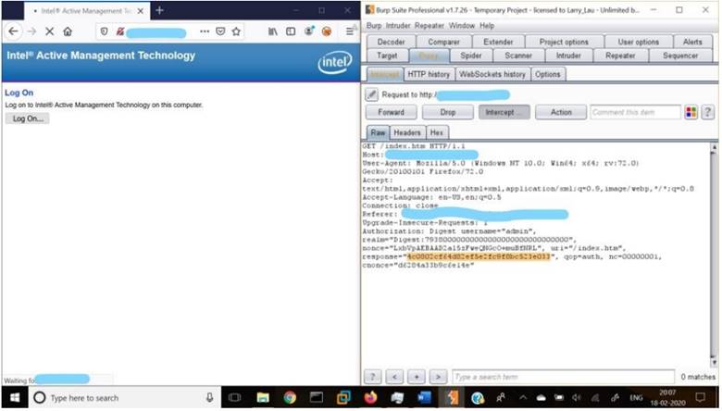Open the Project options tab
722x411 pixels.
[564, 42]
